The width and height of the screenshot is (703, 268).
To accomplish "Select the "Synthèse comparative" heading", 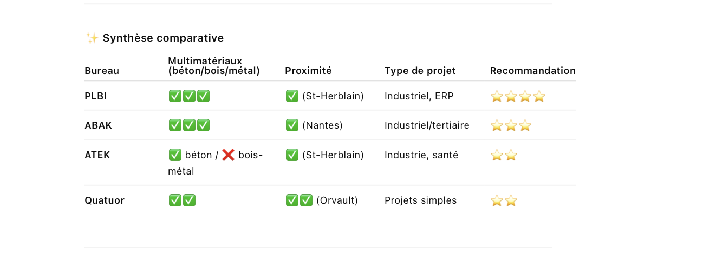I will point(163,38).
